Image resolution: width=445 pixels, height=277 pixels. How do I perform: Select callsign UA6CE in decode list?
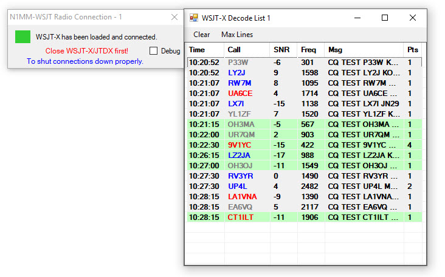240,94
